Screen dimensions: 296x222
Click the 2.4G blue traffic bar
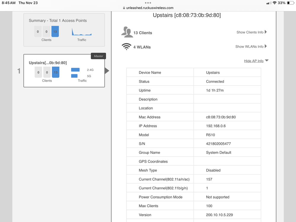[75, 70]
